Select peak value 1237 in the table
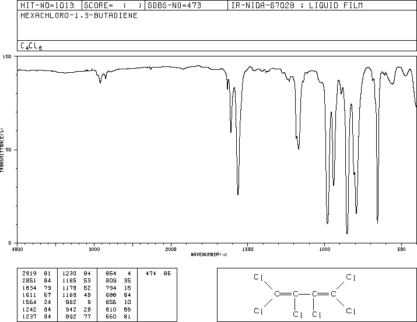Screen dimensions: 417x322 (29, 316)
